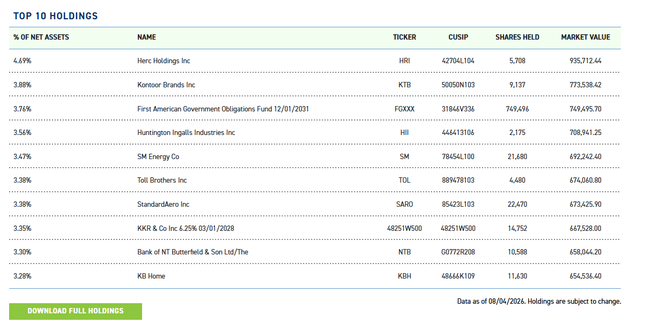Screen dimensions: 659x323
Task: Click the KB Home name
Action: [x=151, y=276]
